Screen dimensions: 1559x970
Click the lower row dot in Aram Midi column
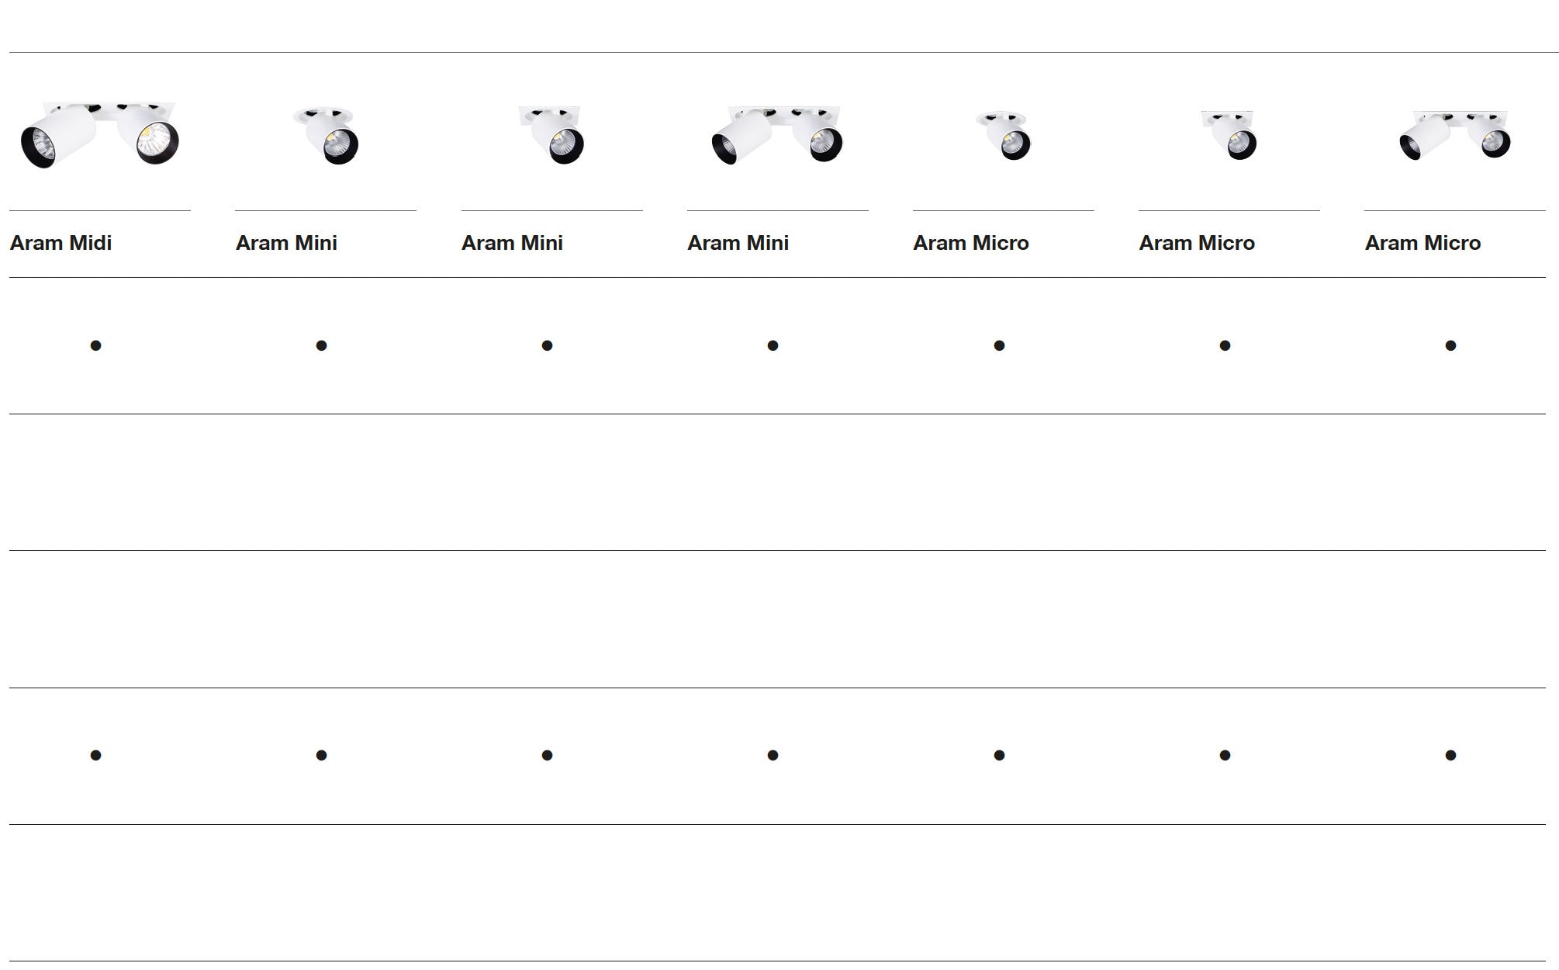95,755
